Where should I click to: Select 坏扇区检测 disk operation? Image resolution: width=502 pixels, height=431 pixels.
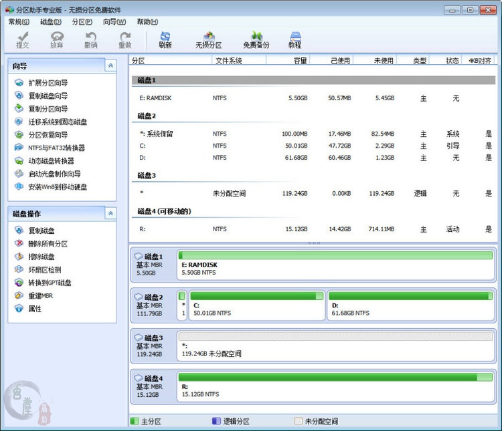click(x=44, y=270)
